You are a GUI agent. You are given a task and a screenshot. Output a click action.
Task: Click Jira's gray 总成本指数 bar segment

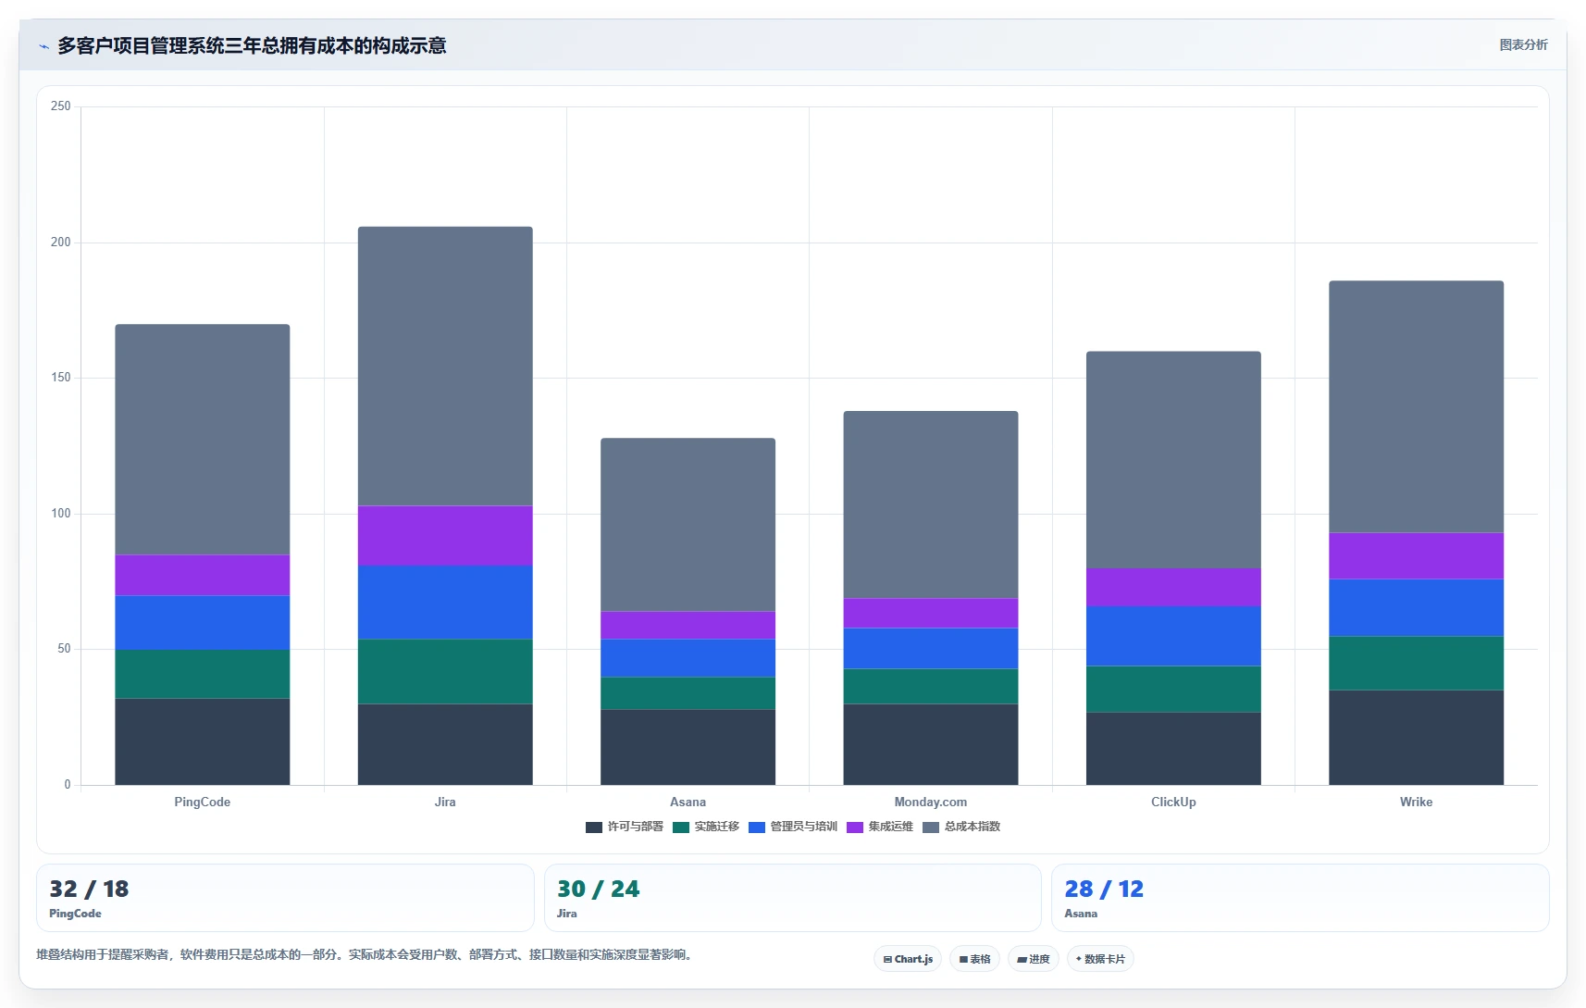coord(445,367)
